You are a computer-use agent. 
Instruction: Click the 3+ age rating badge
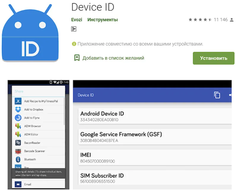click(x=74, y=29)
